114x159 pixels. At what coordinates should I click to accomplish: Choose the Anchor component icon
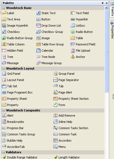pos(73,57)
